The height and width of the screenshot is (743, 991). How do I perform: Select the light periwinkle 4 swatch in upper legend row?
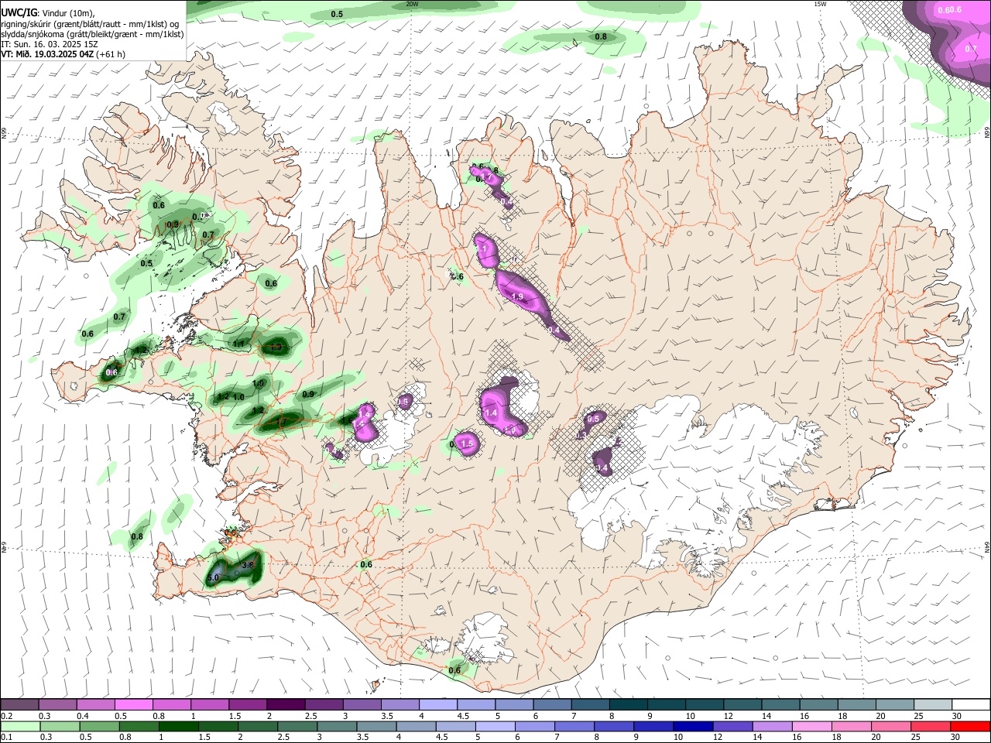(x=438, y=704)
